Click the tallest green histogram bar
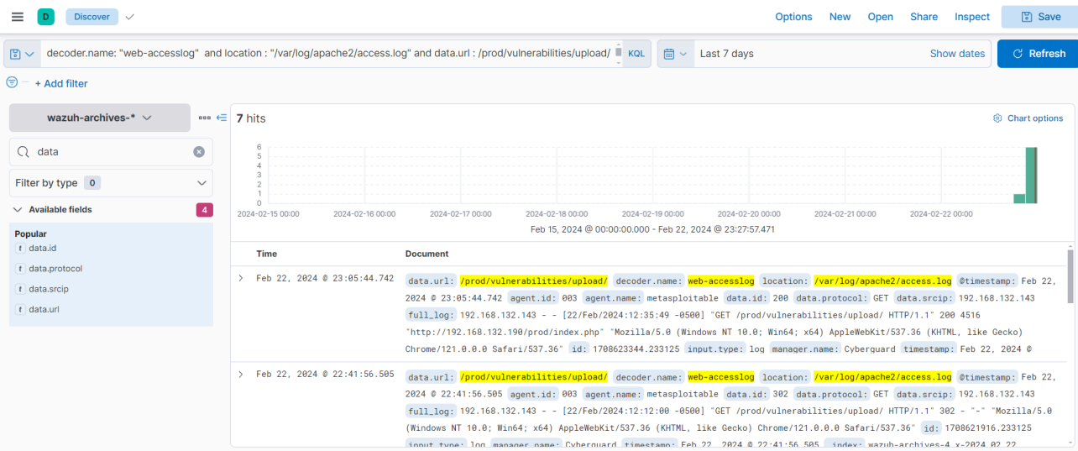 (1032, 175)
